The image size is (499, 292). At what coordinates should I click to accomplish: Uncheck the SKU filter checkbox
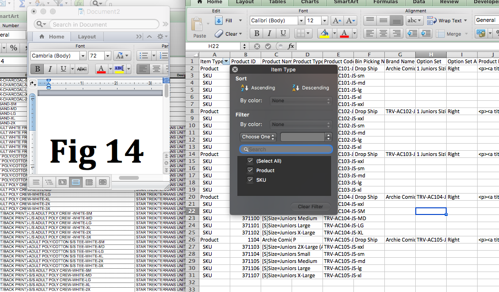(x=250, y=180)
